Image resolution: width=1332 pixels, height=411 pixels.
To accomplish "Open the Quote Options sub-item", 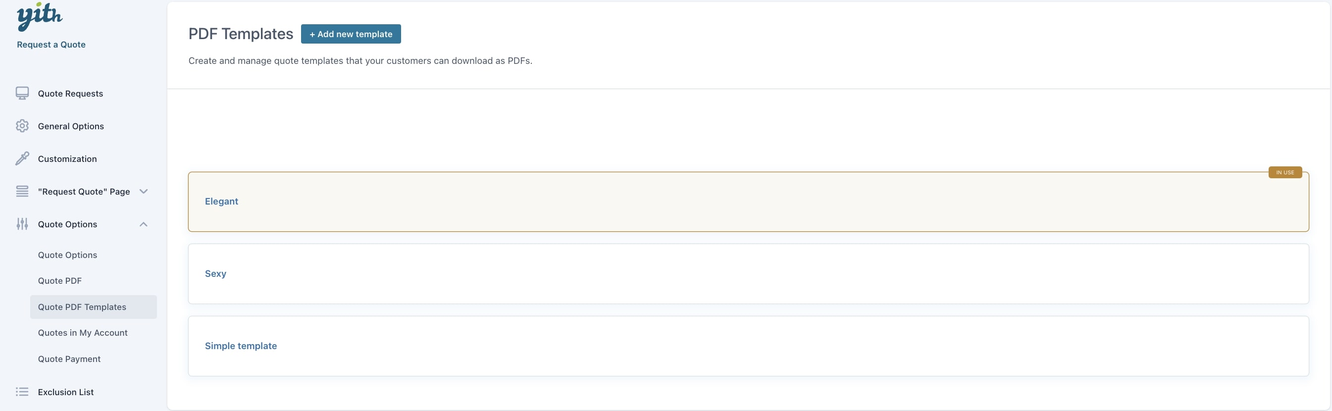I will tap(67, 255).
